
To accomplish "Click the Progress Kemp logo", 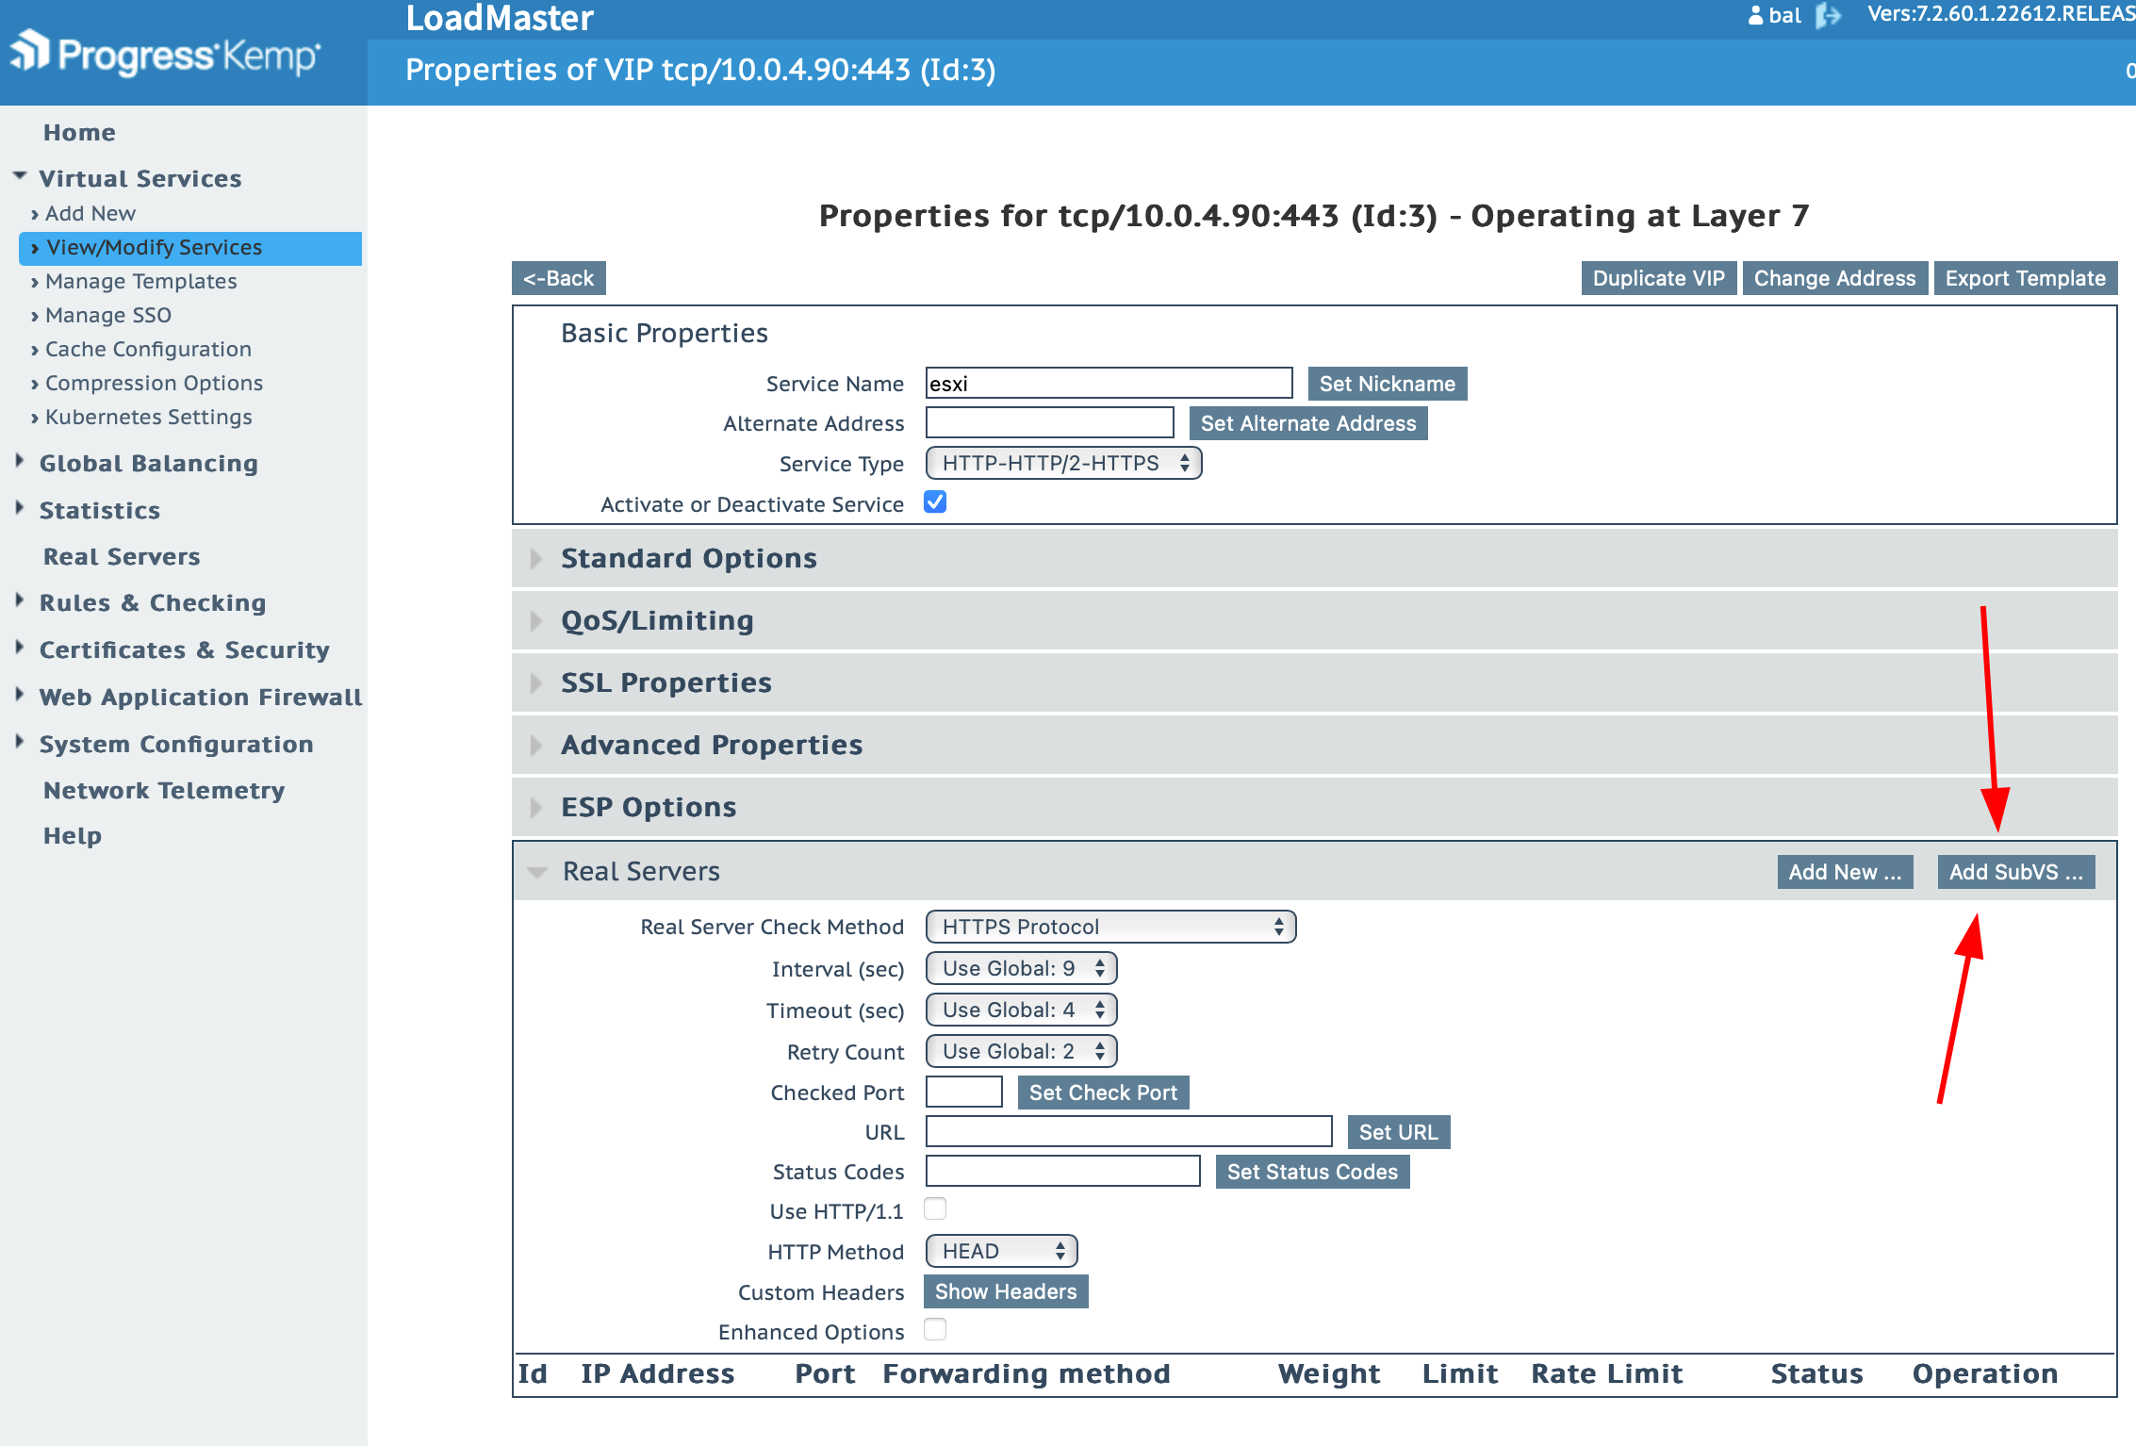I will [166, 55].
